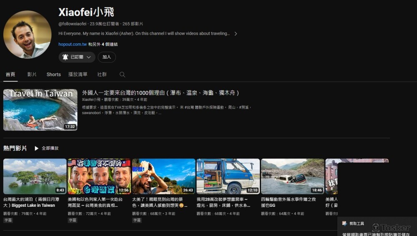417x236 pixels.
Task: Click the 17:32 duration badge on featured video
Action: (x=70, y=127)
